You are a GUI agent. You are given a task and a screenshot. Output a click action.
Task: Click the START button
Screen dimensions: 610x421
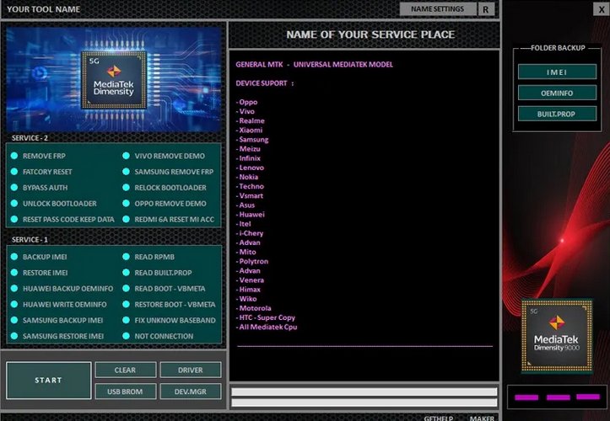(49, 381)
